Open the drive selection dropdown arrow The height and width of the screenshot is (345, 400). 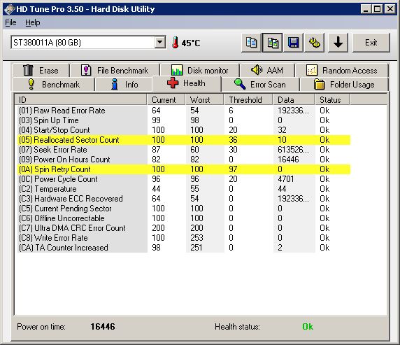(160, 42)
